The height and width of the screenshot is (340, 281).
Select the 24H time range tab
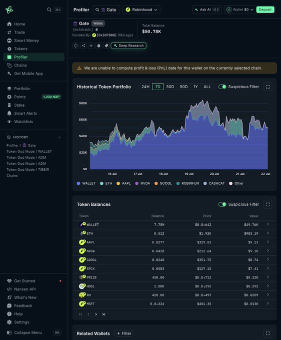[x=145, y=87]
